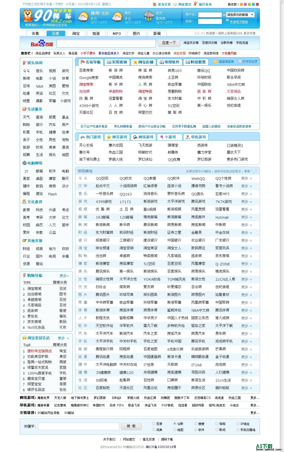The height and width of the screenshot is (452, 284).
Task: Click the 淘宝皇冠名店 crown icon
Action: pos(25,338)
